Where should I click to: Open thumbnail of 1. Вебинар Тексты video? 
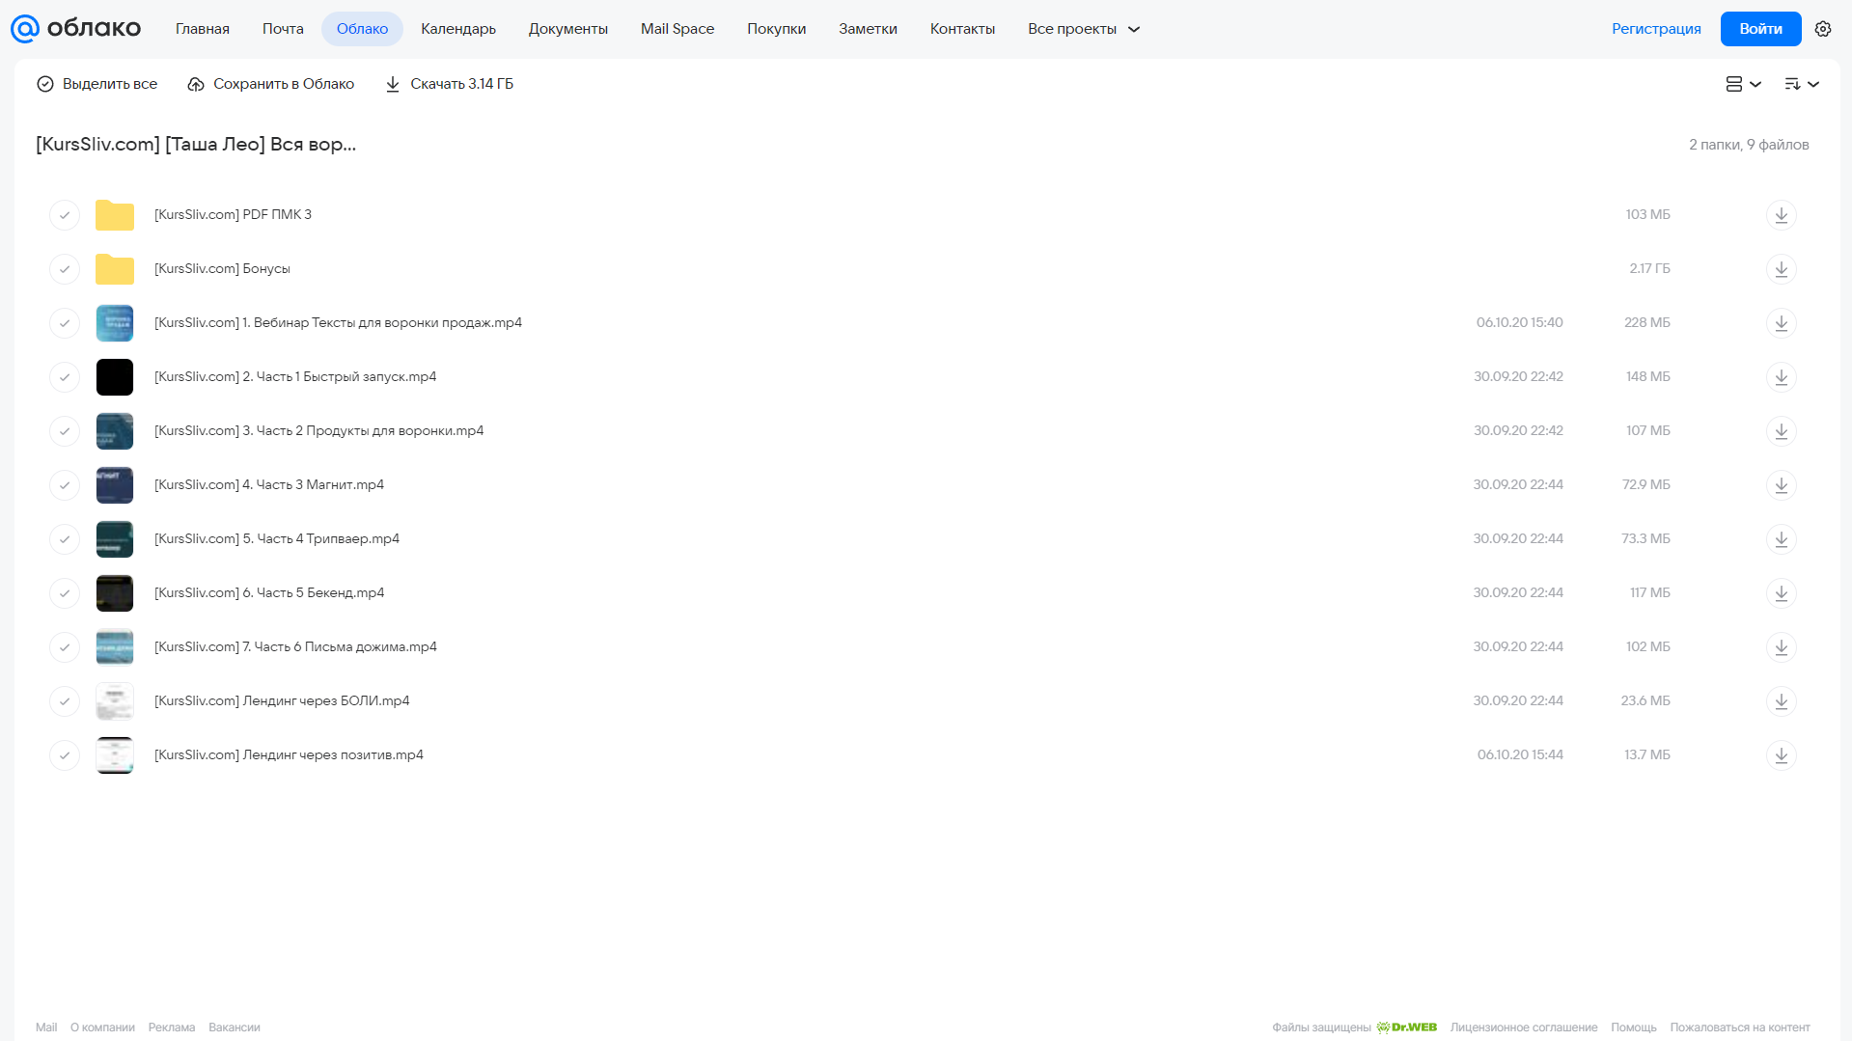[114, 322]
